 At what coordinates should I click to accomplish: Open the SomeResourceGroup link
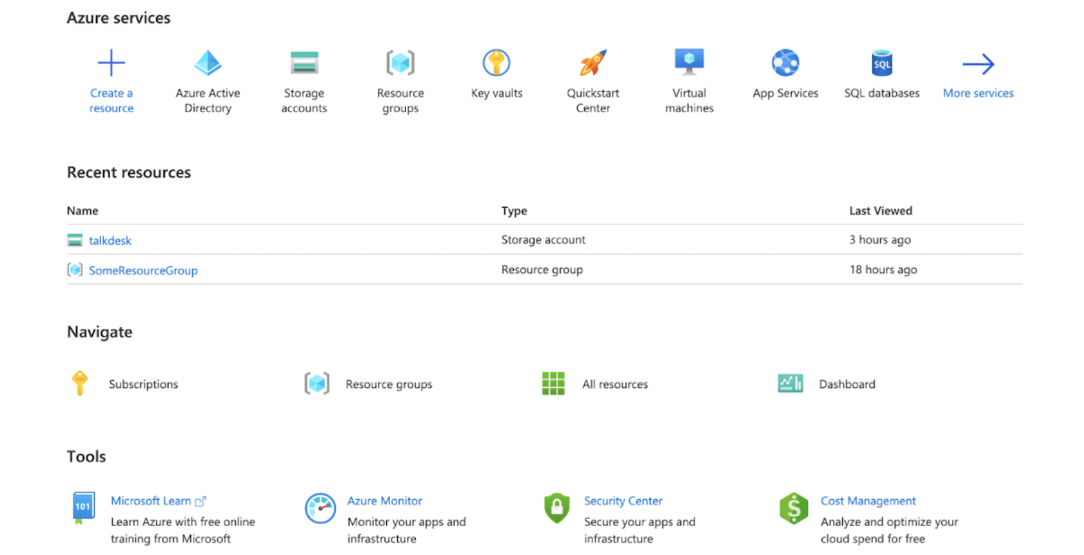click(144, 270)
